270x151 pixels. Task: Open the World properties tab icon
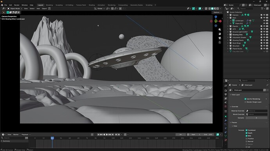coord(226,107)
